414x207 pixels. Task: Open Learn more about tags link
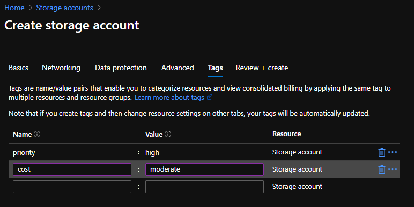(169, 98)
